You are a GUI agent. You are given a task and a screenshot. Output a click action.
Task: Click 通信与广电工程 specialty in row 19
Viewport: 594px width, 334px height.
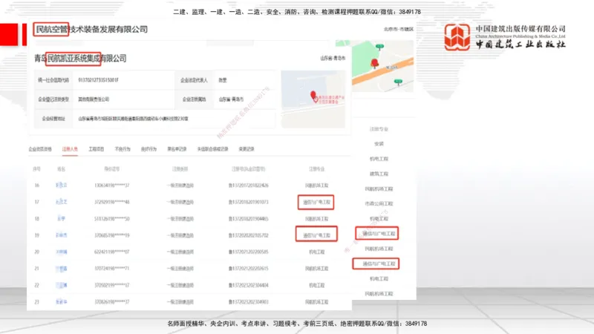coord(316,235)
